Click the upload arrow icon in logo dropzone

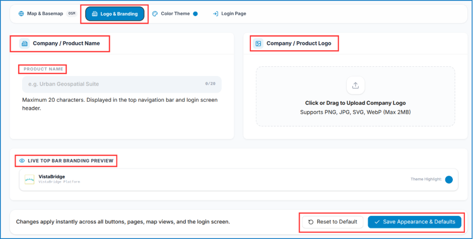355,86
